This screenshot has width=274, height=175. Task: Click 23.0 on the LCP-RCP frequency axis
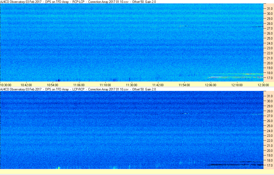[x=270, y=136]
